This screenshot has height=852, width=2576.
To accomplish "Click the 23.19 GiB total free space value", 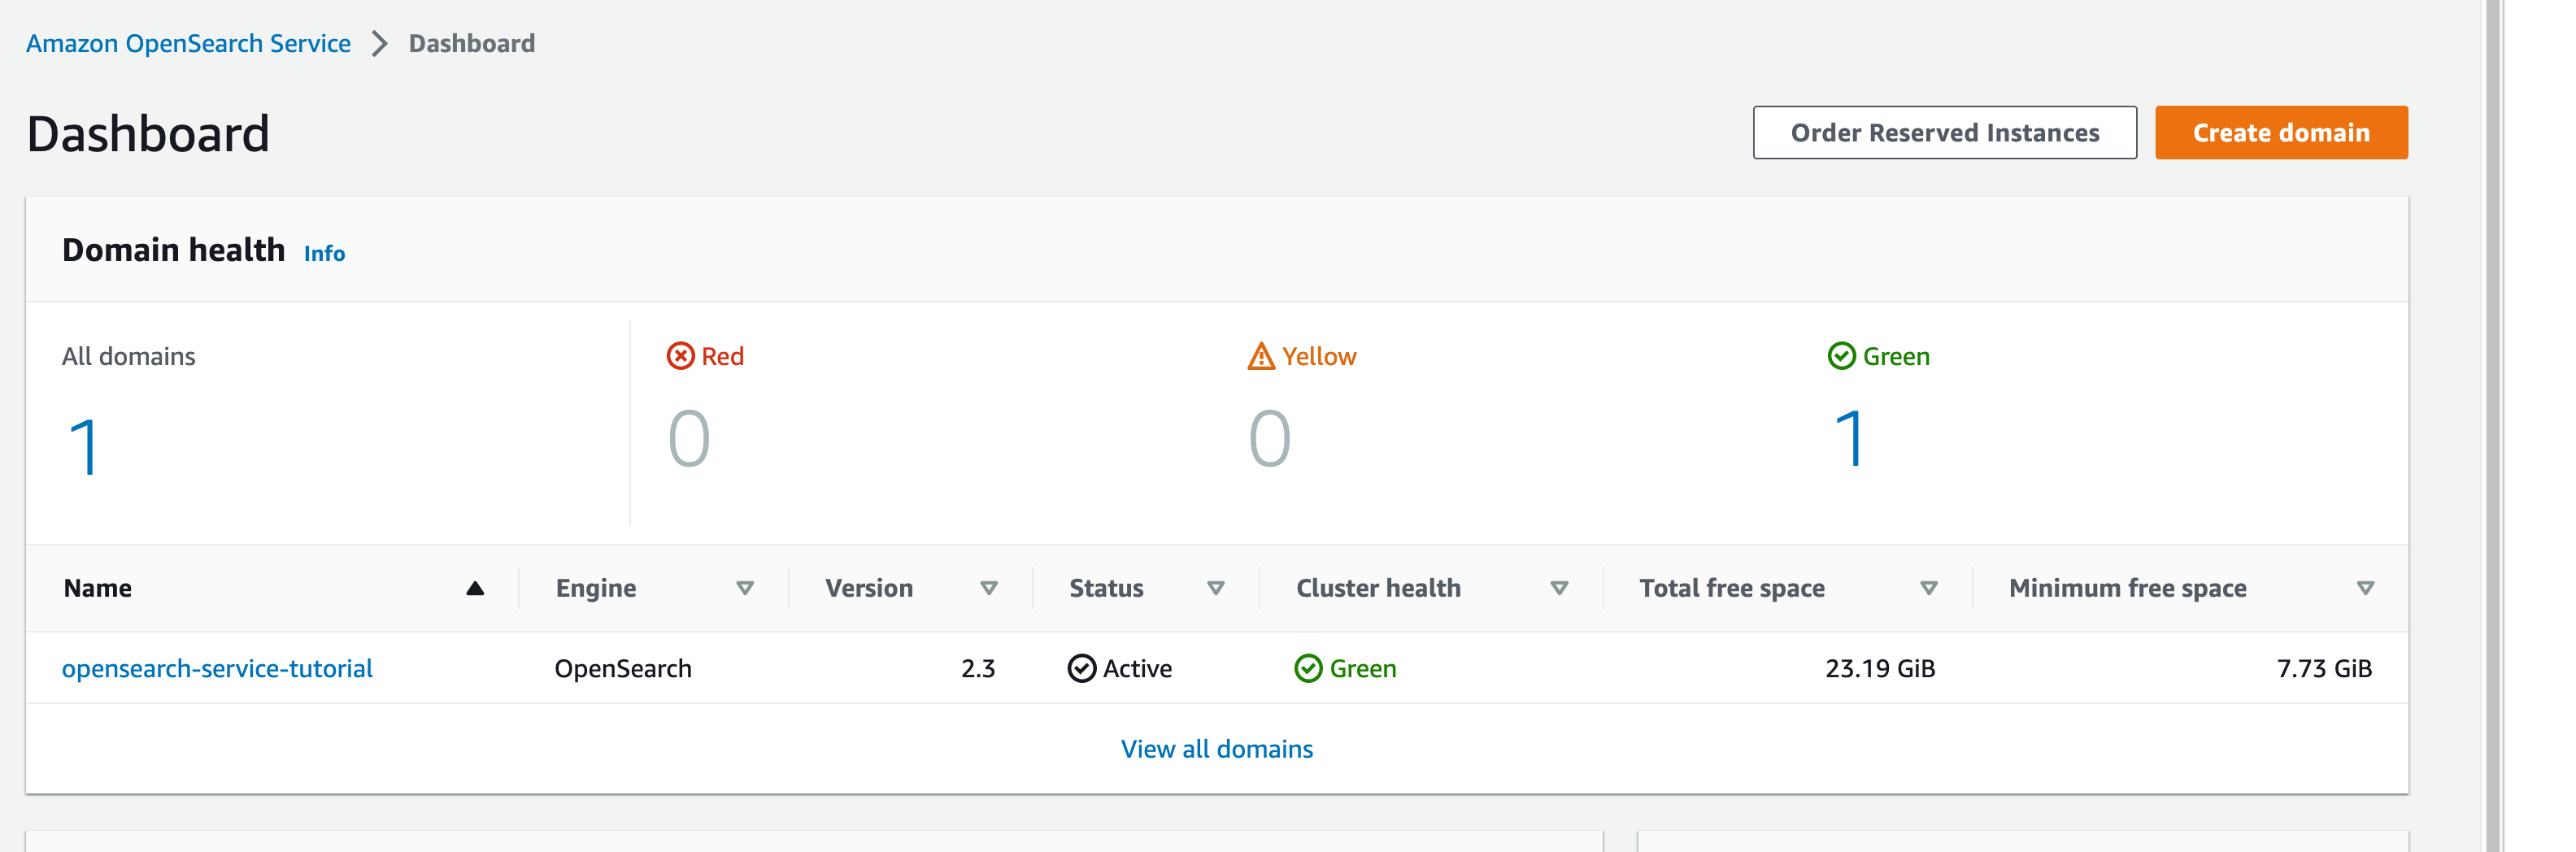I will coord(1880,668).
